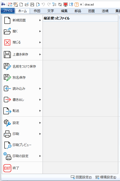Viewport: 120px width, 181px height.
Task: Expand the 新規図面 submenu arrow
Action: point(40,20)
